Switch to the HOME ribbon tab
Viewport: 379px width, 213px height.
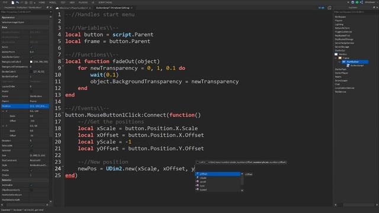[x=42, y=2]
